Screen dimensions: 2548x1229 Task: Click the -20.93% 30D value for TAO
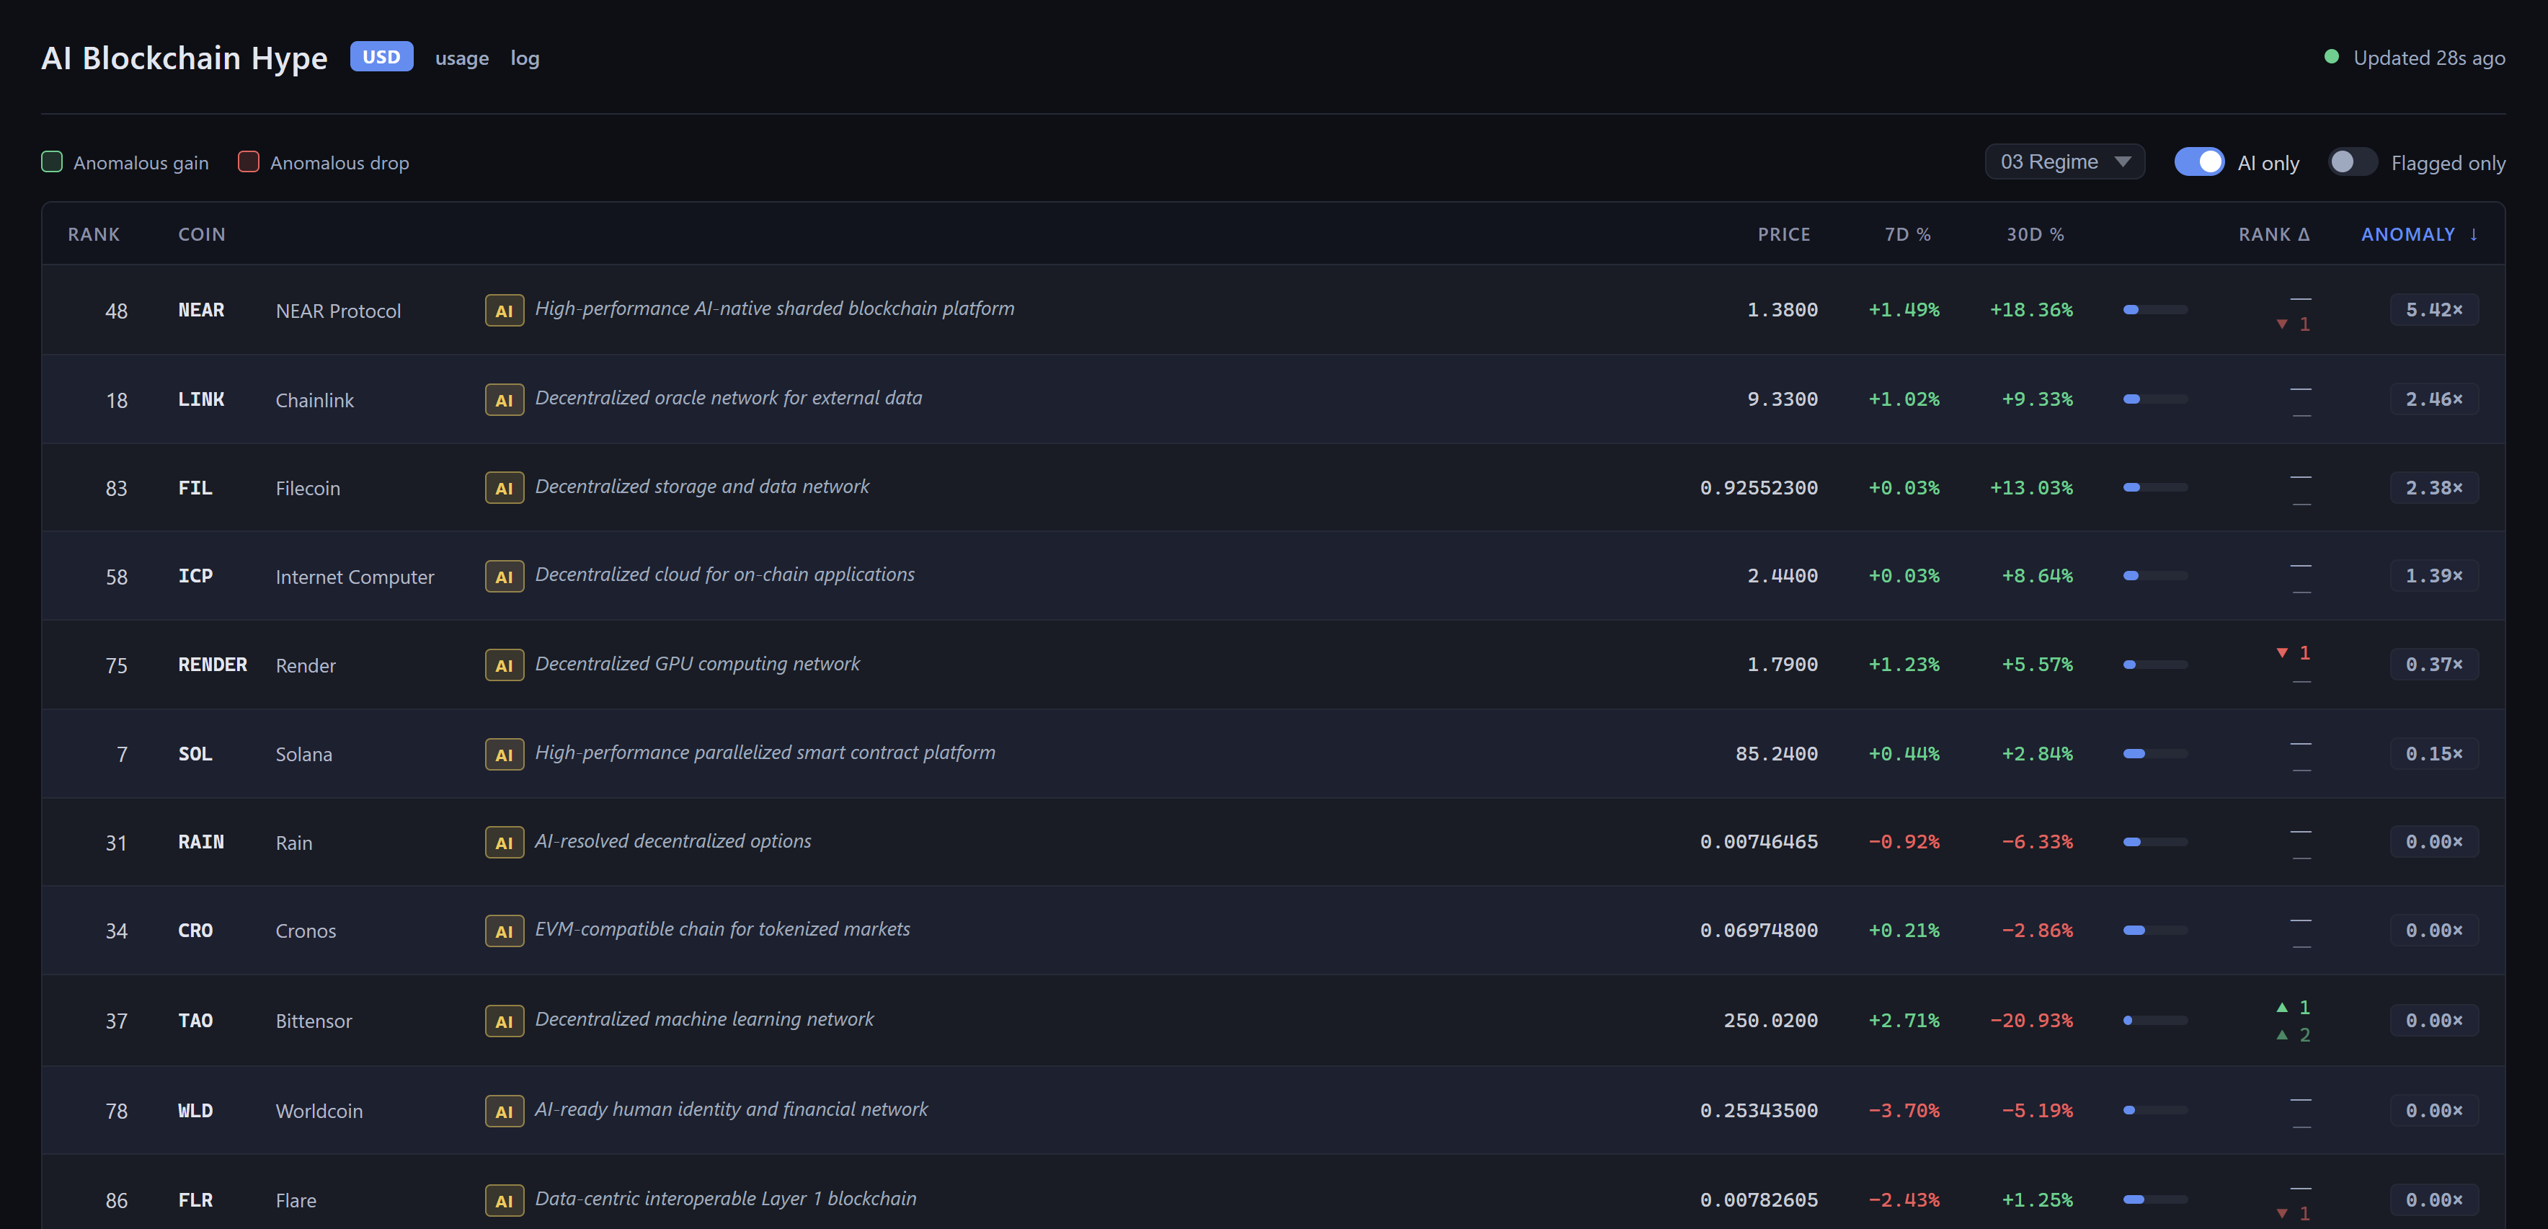pos(2030,1020)
